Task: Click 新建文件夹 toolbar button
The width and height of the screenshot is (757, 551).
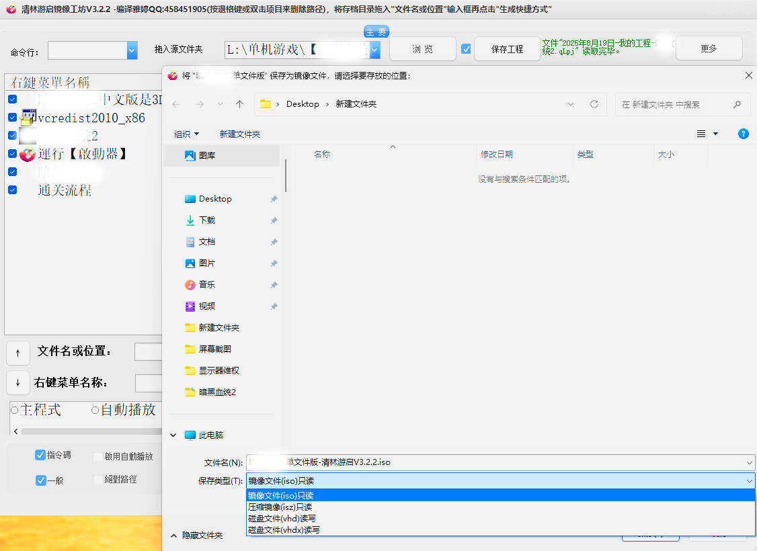Action: click(x=240, y=134)
